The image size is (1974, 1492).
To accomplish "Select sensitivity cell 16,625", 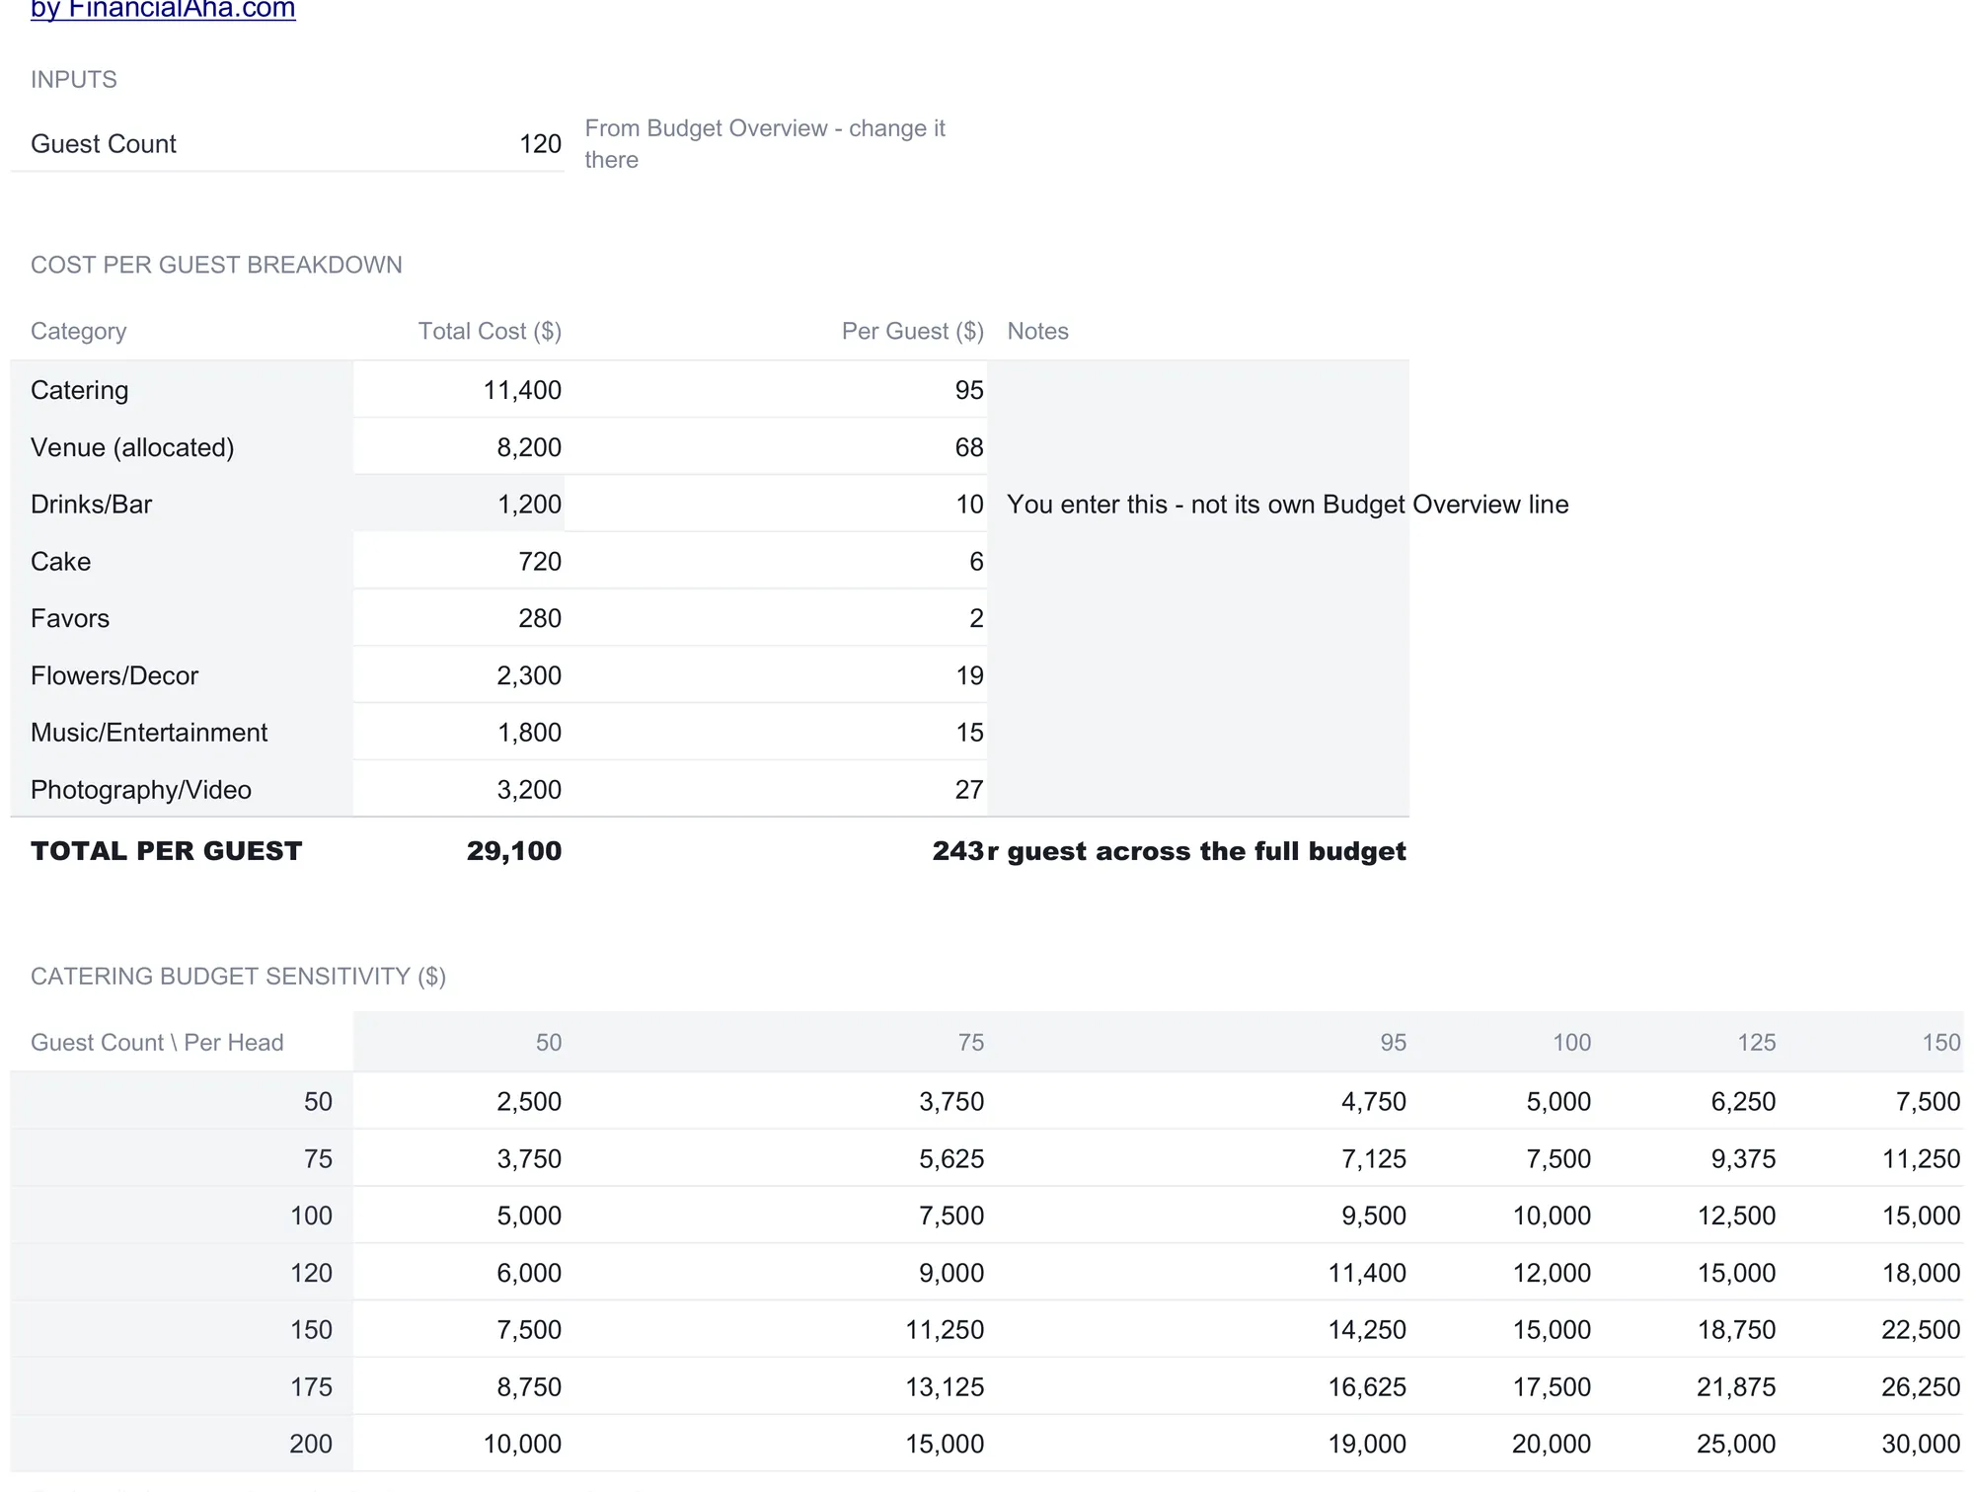I will click(x=1367, y=1387).
